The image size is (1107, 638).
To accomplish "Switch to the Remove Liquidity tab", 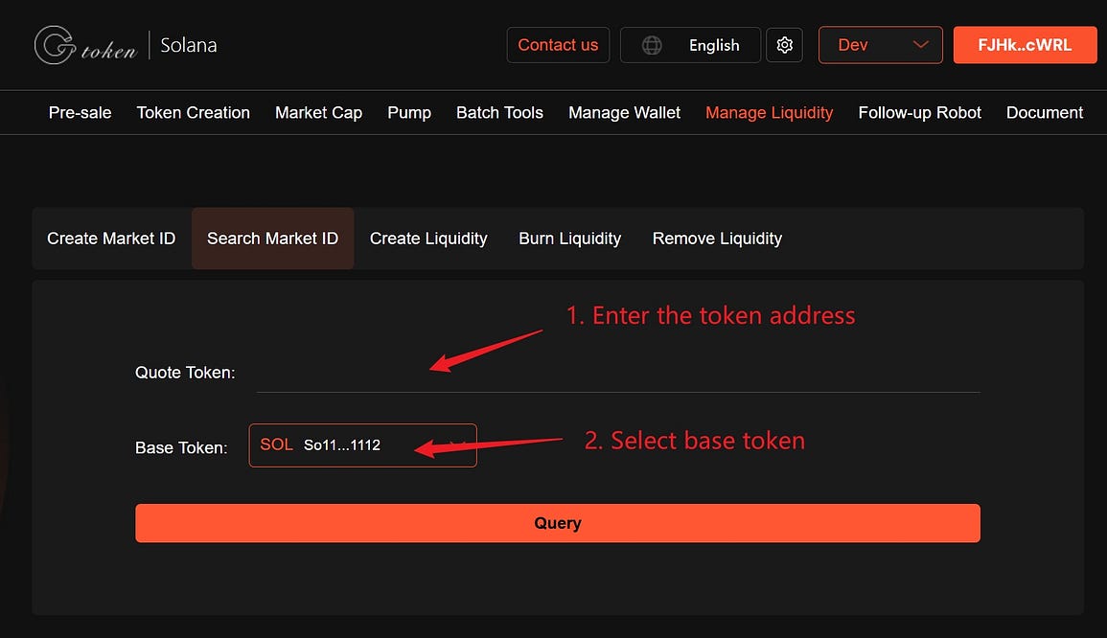I will 717,239.
